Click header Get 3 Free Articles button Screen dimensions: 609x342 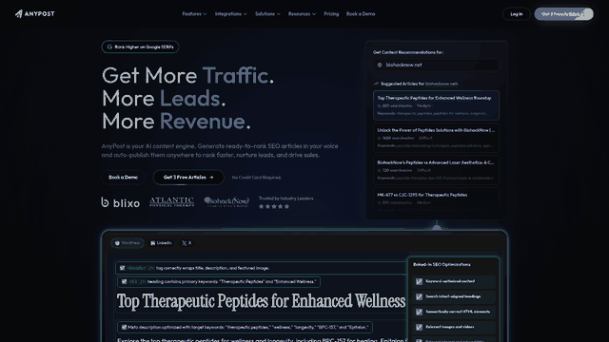click(563, 14)
